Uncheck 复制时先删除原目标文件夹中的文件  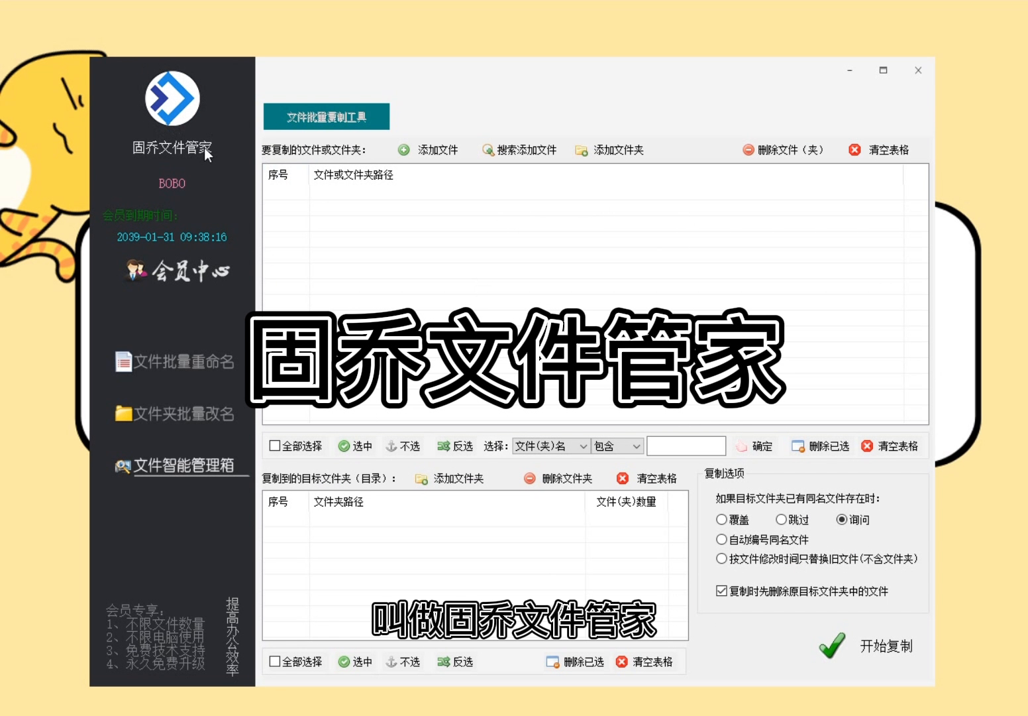[722, 591]
